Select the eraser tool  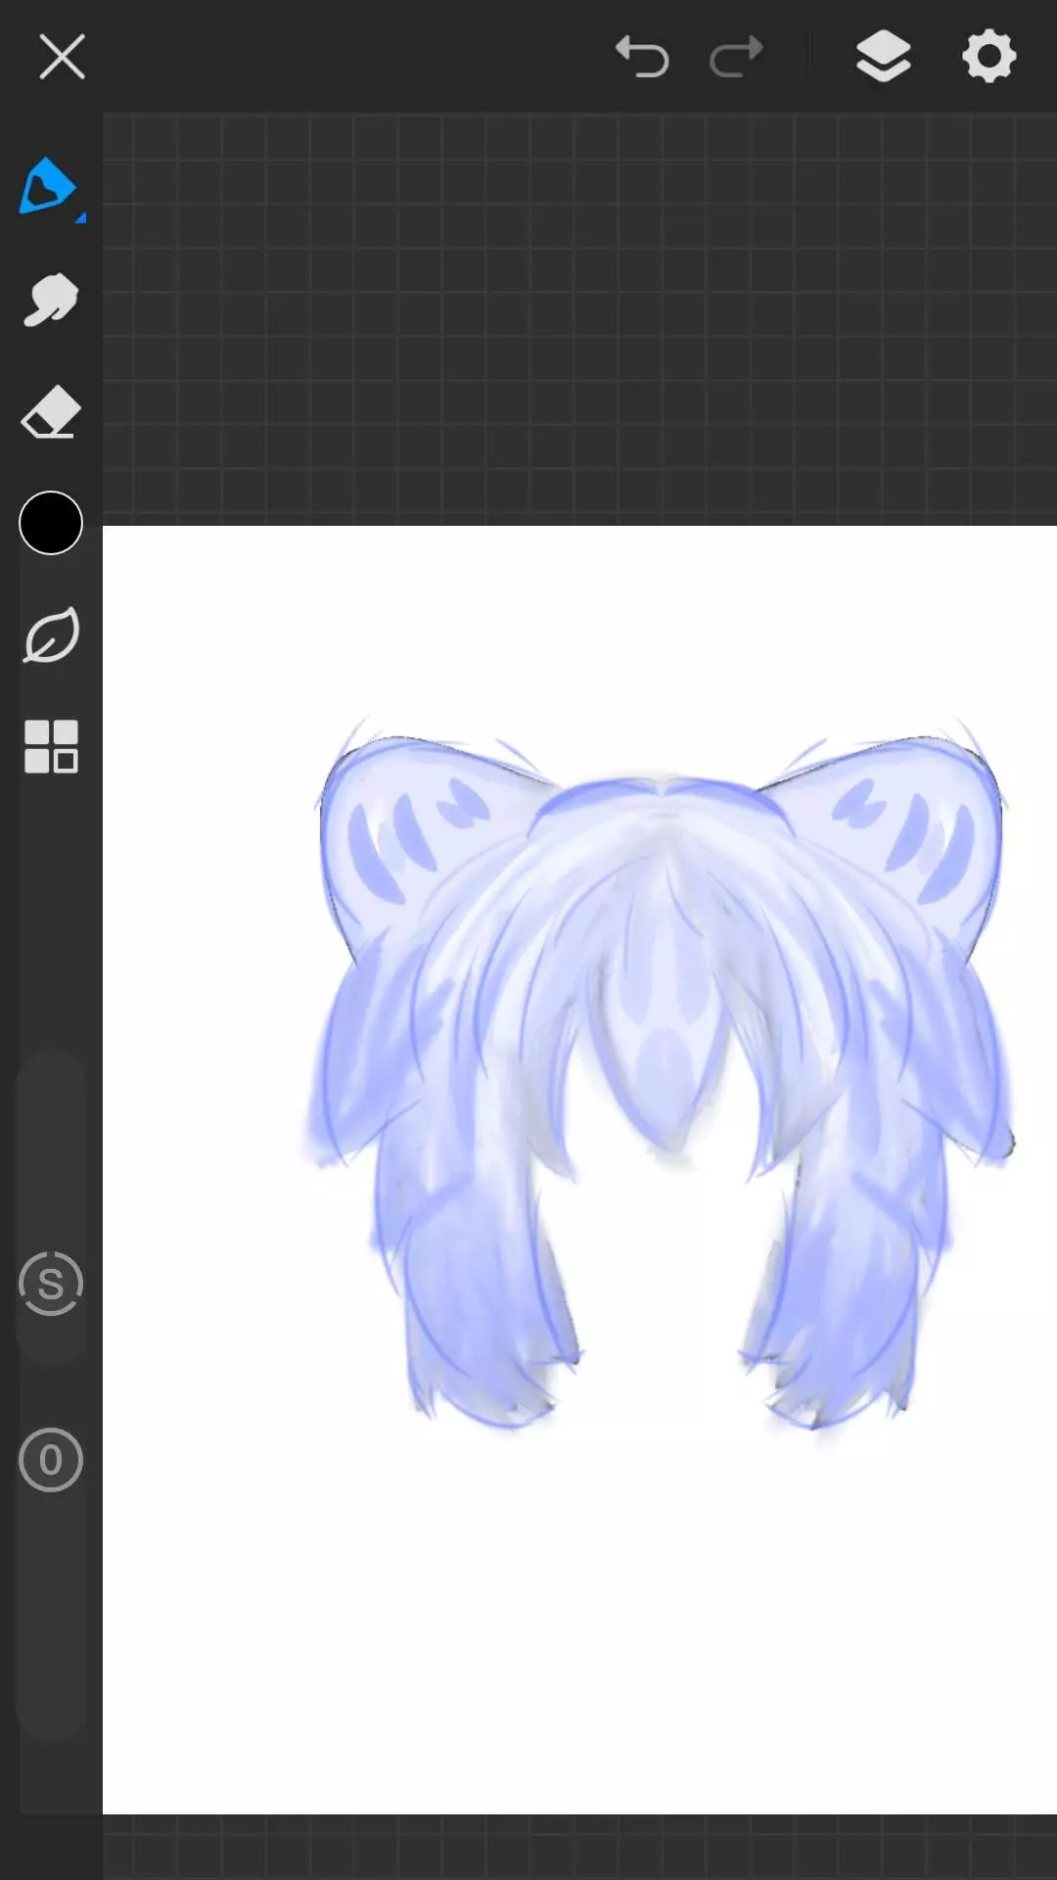coord(50,411)
